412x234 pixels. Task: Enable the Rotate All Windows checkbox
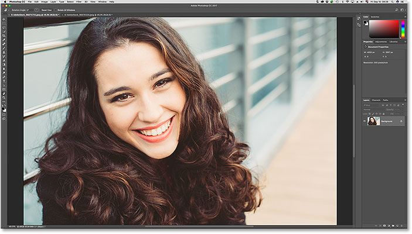(56, 10)
